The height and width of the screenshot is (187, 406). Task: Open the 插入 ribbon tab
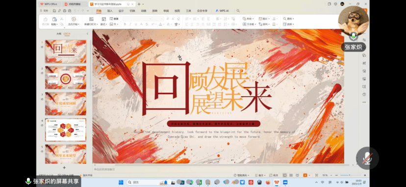pos(110,11)
